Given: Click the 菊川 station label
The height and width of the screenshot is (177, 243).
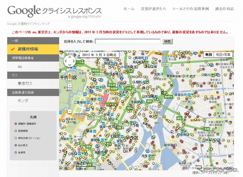Looking at the screenshot, I should 207,75.
